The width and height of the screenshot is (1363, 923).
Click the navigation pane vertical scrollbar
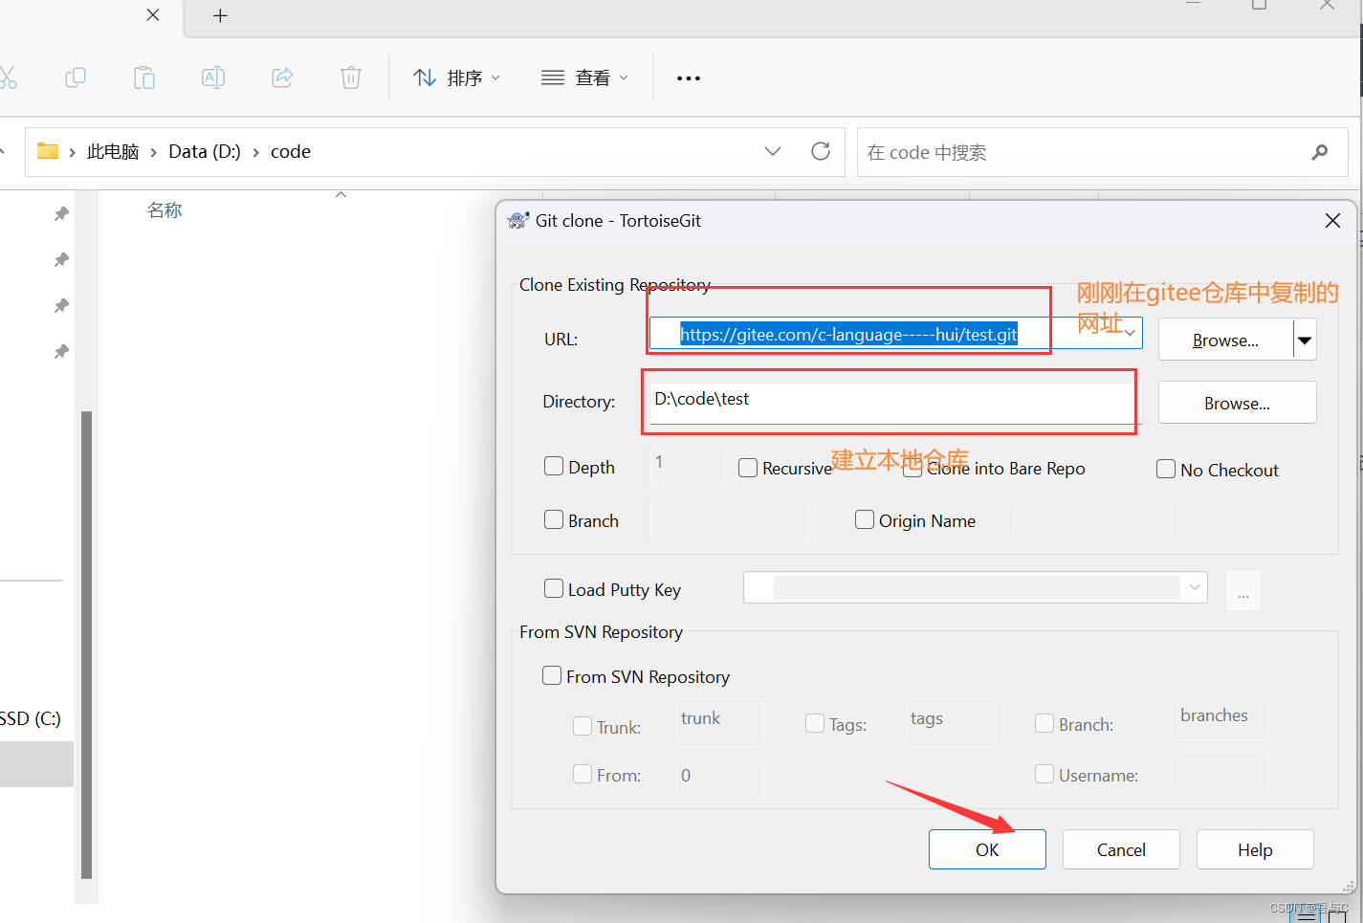87,644
